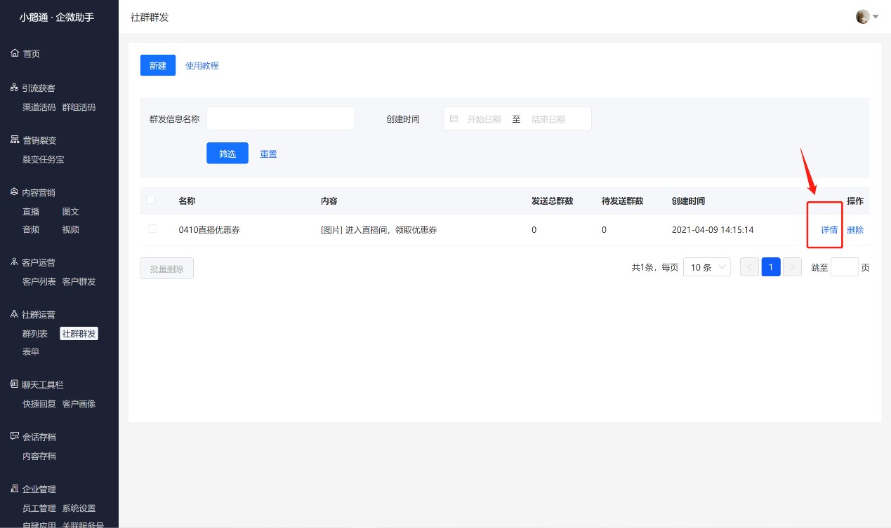This screenshot has height=528, width=891.
Task: Open 裂变任务宝 menu item
Action: [x=44, y=159]
